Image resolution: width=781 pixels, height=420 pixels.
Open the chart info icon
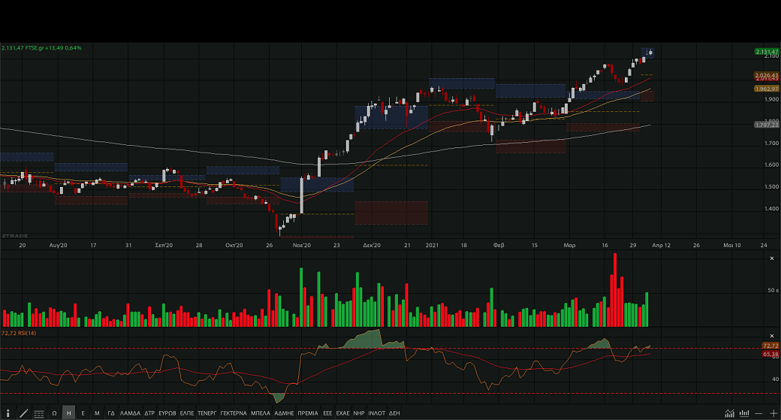point(8,413)
